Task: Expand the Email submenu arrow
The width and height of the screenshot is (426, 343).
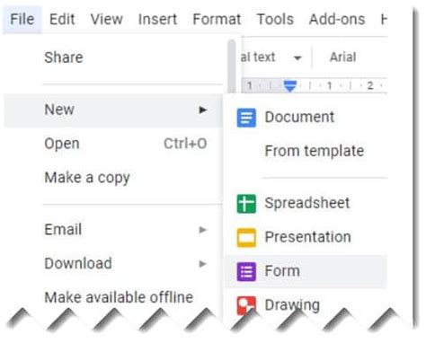Action: click(203, 230)
